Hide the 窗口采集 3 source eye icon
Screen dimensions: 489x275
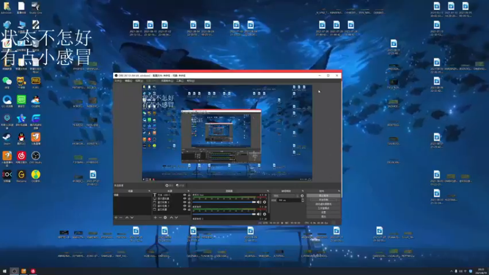(x=185, y=206)
